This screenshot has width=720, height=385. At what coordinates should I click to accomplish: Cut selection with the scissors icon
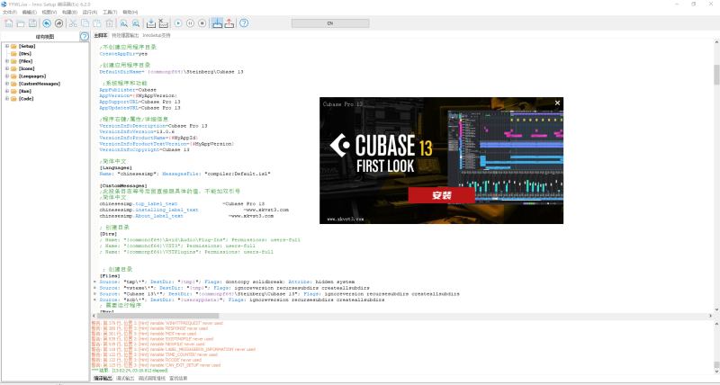tap(73, 23)
